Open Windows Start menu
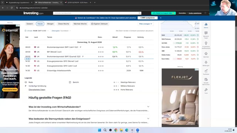The width and height of the screenshot is (237, 133). click(x=100, y=130)
